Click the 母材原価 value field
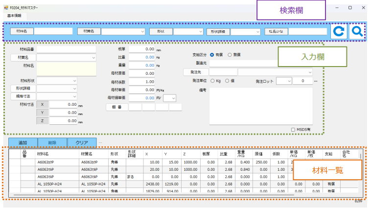 pyautogui.click(x=142, y=73)
